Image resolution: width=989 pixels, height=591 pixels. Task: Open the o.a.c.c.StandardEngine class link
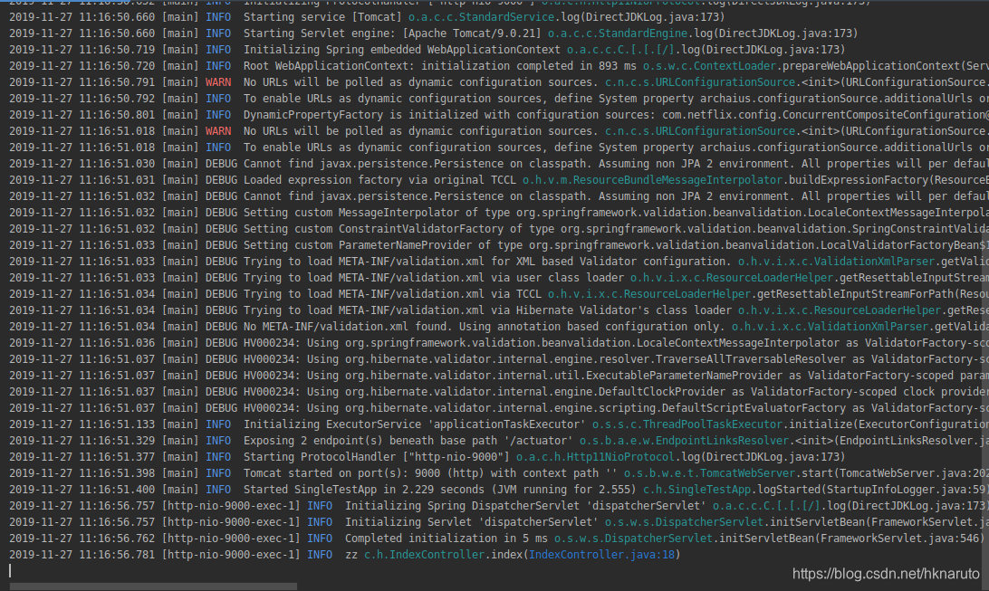pos(618,33)
